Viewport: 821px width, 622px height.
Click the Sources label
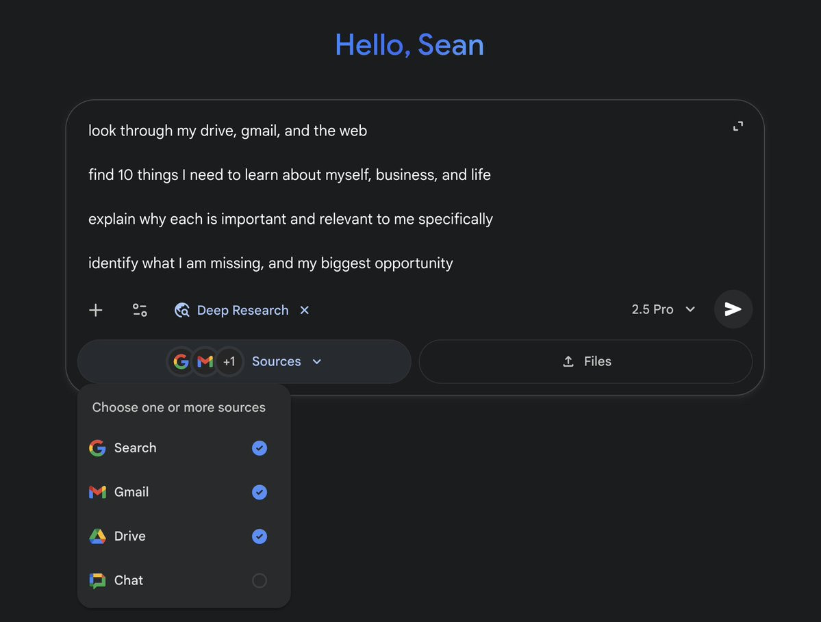pos(277,361)
